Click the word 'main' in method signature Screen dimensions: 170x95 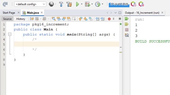pyautogui.click(x=71, y=34)
